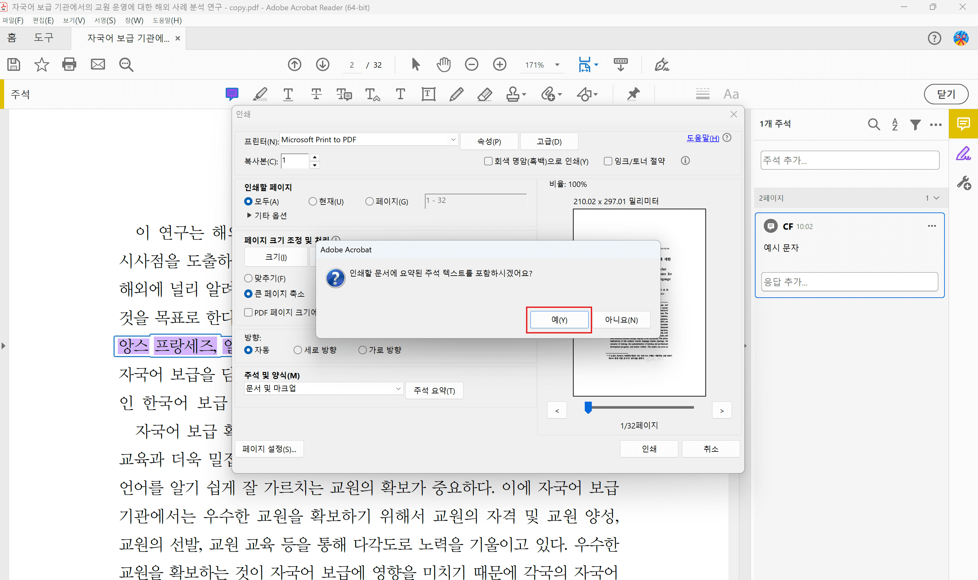The width and height of the screenshot is (978, 580).
Task: Click the printer icon in toolbar
Action: pyautogui.click(x=70, y=64)
